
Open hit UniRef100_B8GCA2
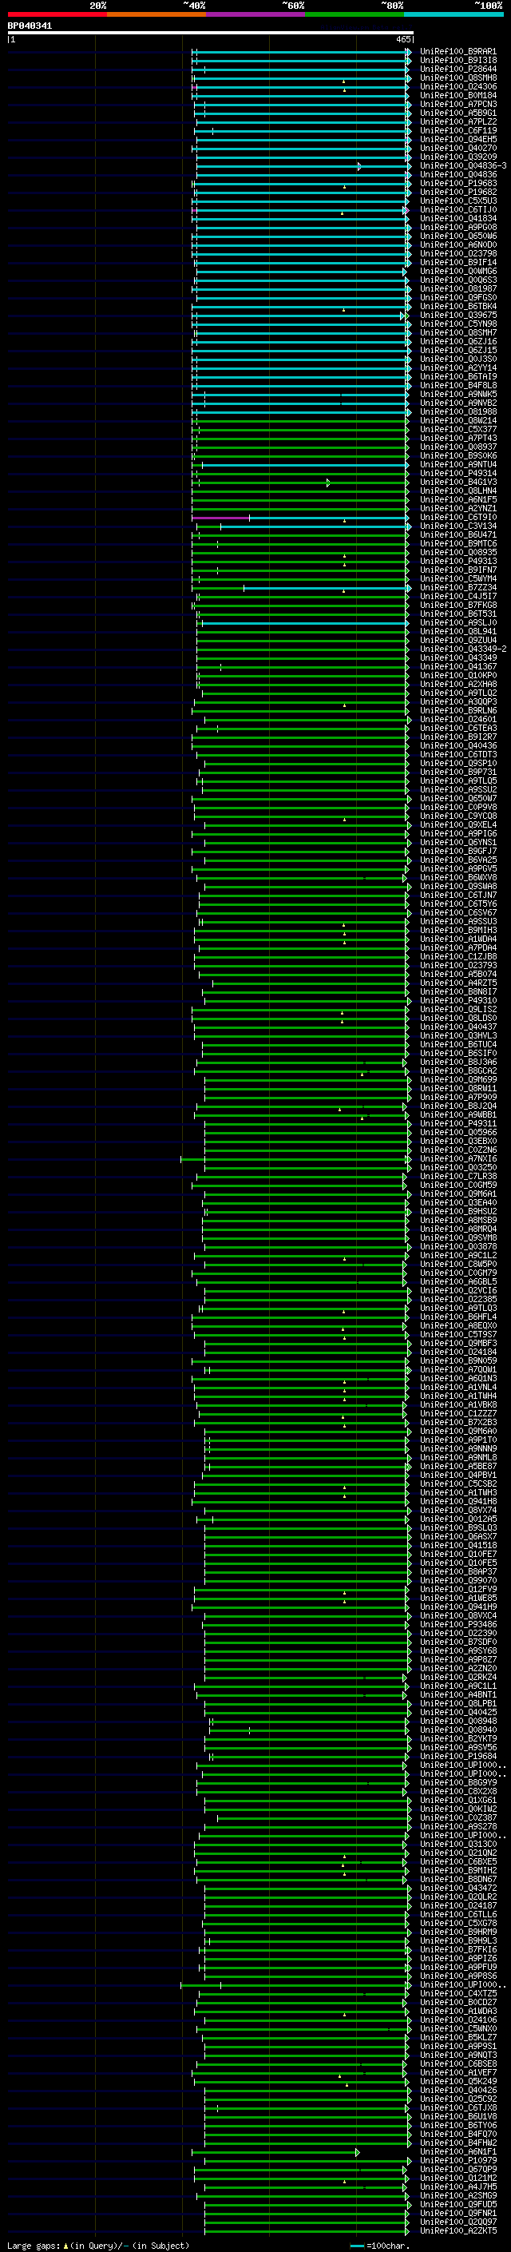tap(458, 1071)
